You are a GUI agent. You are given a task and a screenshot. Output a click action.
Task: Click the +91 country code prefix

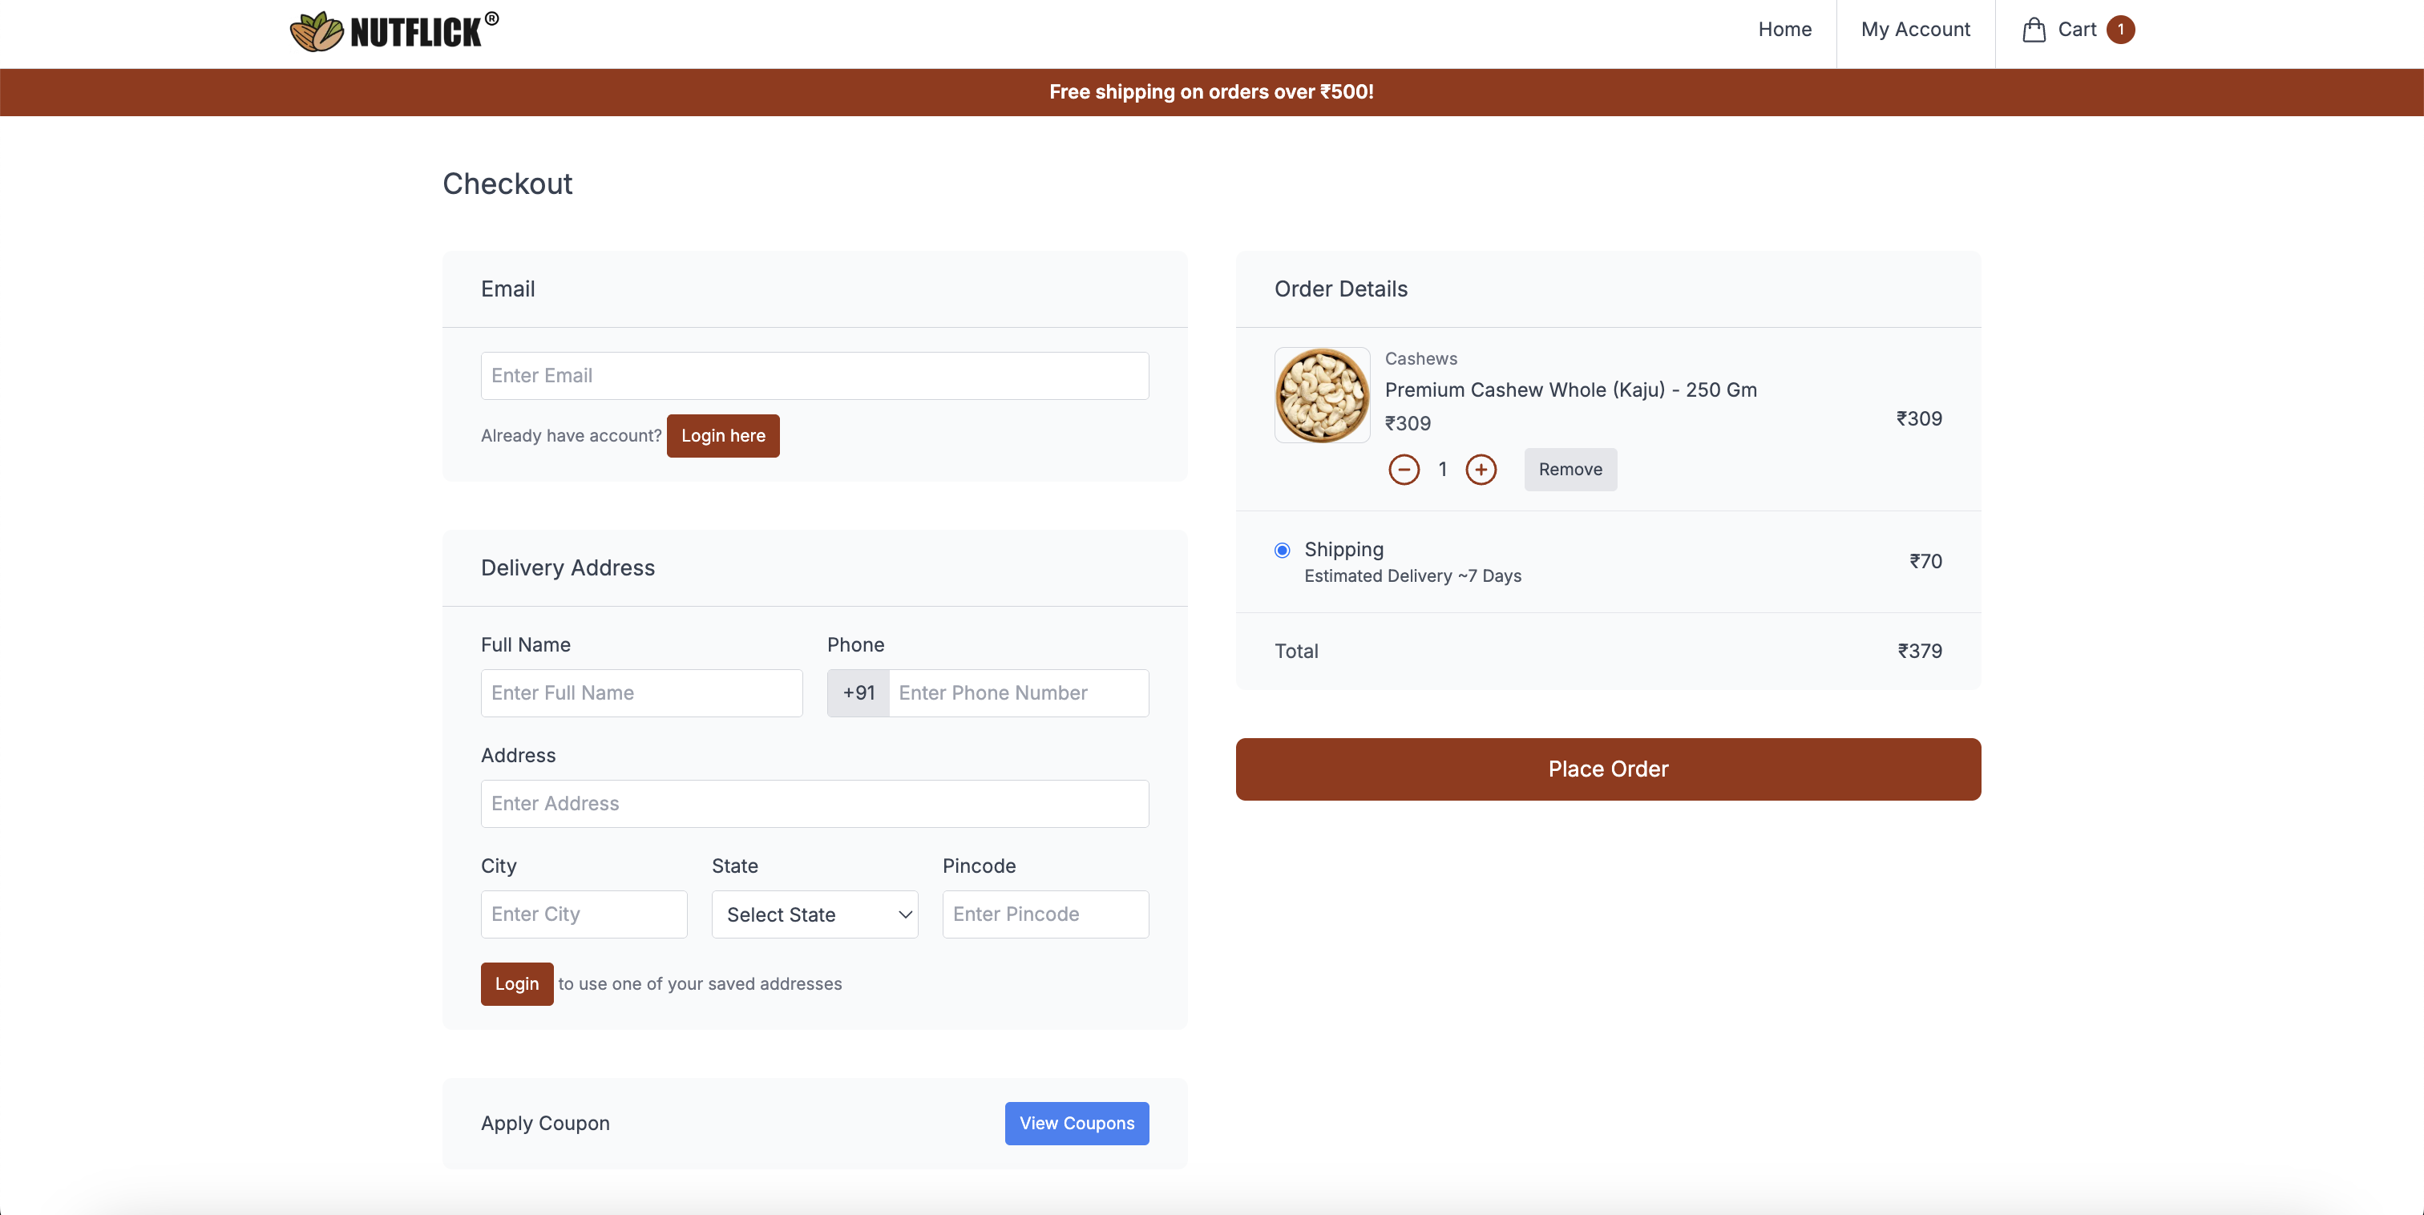857,692
